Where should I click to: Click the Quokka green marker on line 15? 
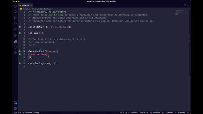(20, 54)
